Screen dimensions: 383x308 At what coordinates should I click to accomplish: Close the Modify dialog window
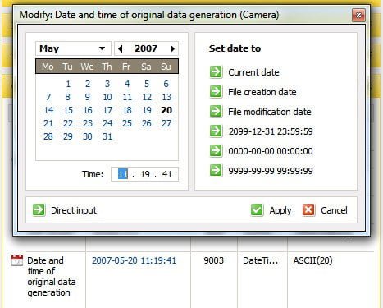coord(358,15)
